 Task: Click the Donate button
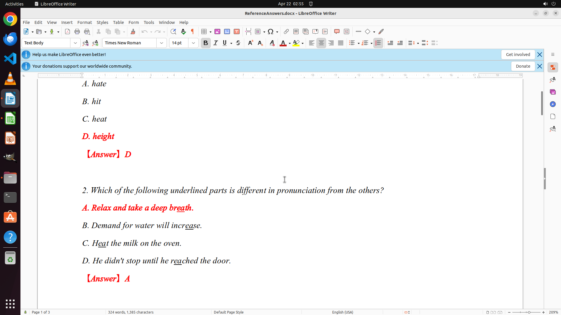(523, 66)
